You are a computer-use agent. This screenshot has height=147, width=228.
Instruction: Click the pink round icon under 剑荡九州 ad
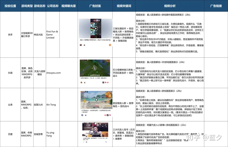point(110,115)
